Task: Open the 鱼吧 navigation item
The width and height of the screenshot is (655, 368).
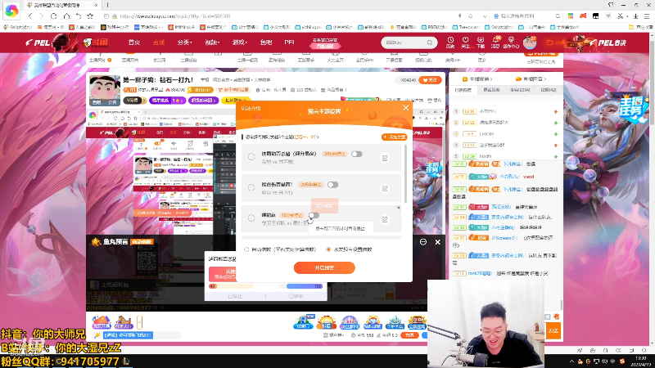Action: click(x=265, y=43)
